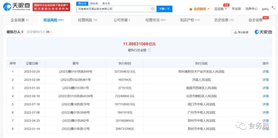Click court name 周口市中级人民法院

(x=201, y=104)
